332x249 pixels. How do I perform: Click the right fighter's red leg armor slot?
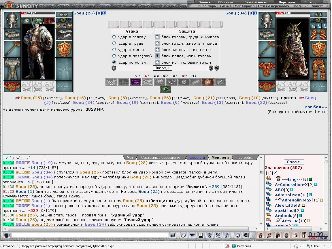pyautogui.click(x=319, y=69)
